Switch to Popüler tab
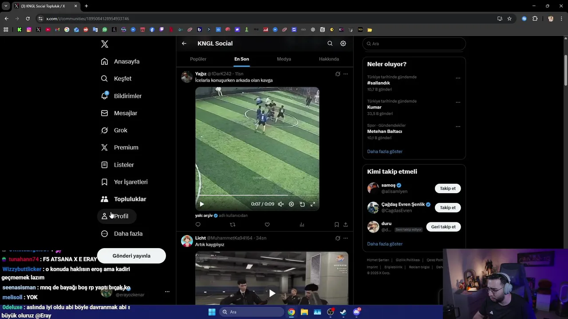Screen dimensions: 568x319 tap(198, 59)
